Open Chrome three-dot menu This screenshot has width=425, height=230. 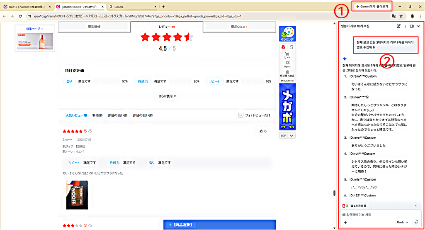(420, 16)
